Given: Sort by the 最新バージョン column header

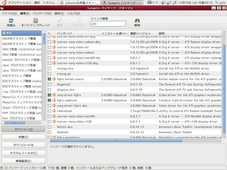Looking at the screenshot, I should [x=143, y=33].
